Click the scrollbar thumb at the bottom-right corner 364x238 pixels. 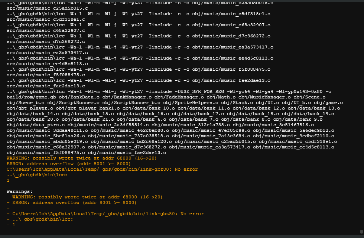(361, 232)
